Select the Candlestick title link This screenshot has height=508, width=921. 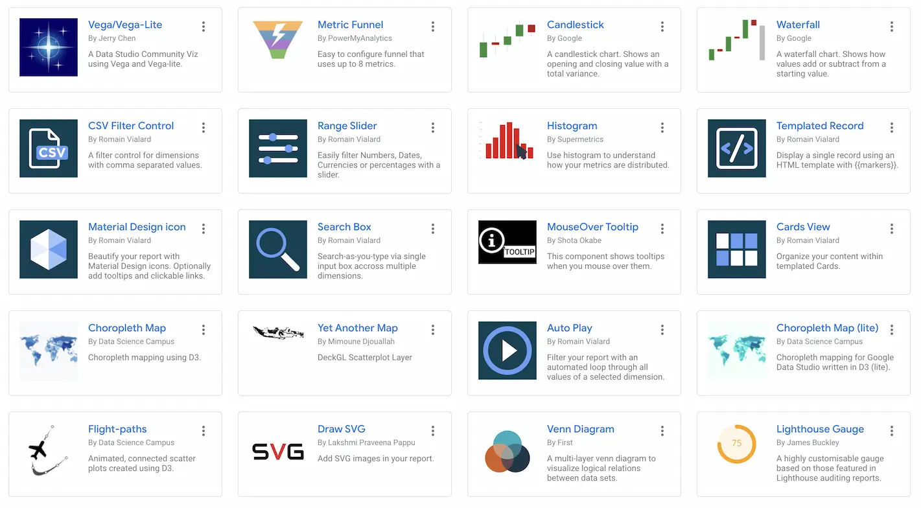tap(575, 25)
